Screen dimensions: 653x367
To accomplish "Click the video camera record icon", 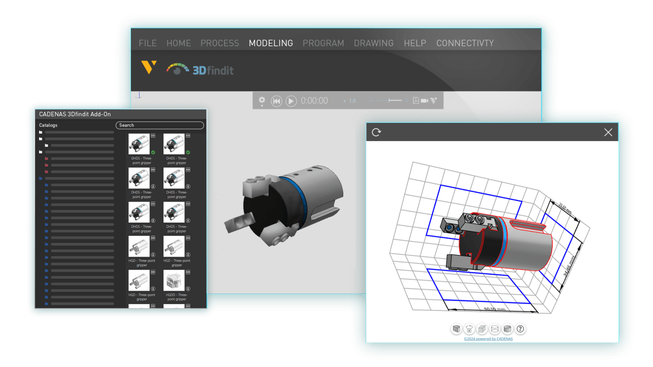I will pos(424,101).
